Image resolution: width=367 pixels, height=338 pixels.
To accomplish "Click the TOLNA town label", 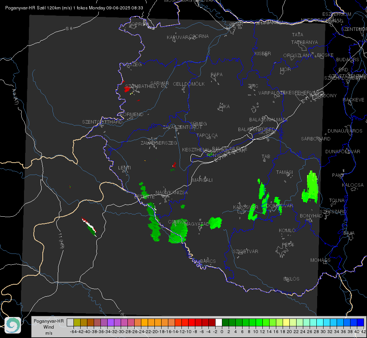I will [x=337, y=200].
